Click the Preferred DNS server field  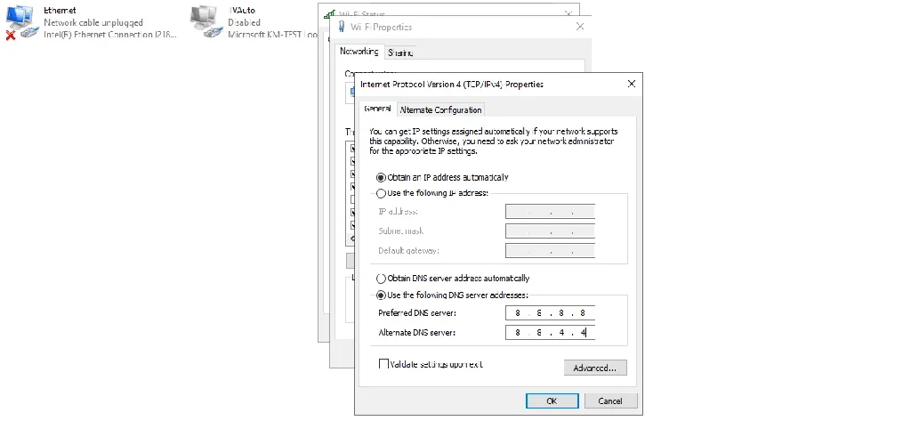pyautogui.click(x=550, y=313)
